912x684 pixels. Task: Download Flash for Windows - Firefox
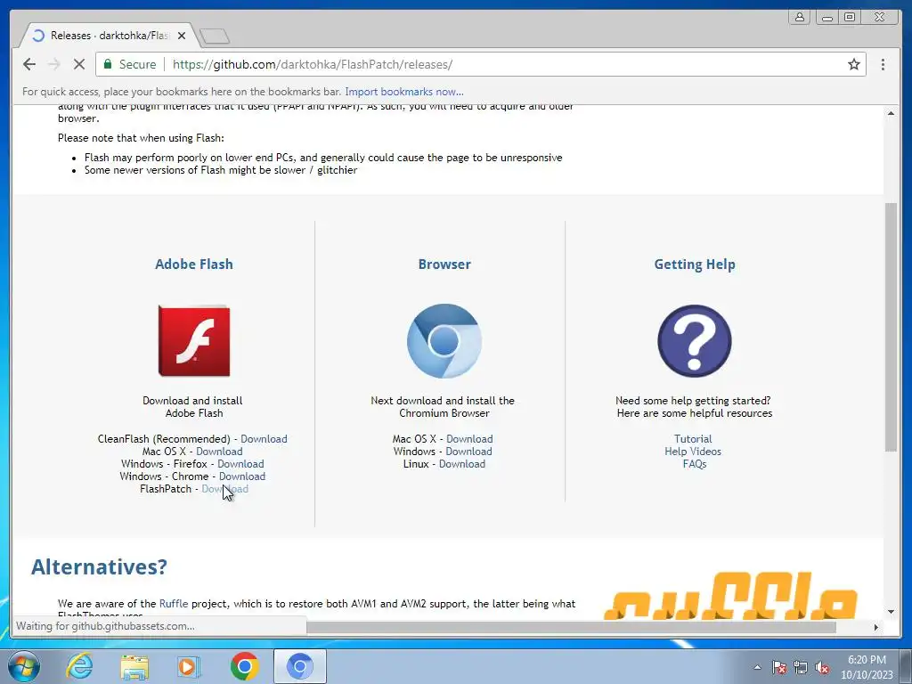tap(240, 464)
